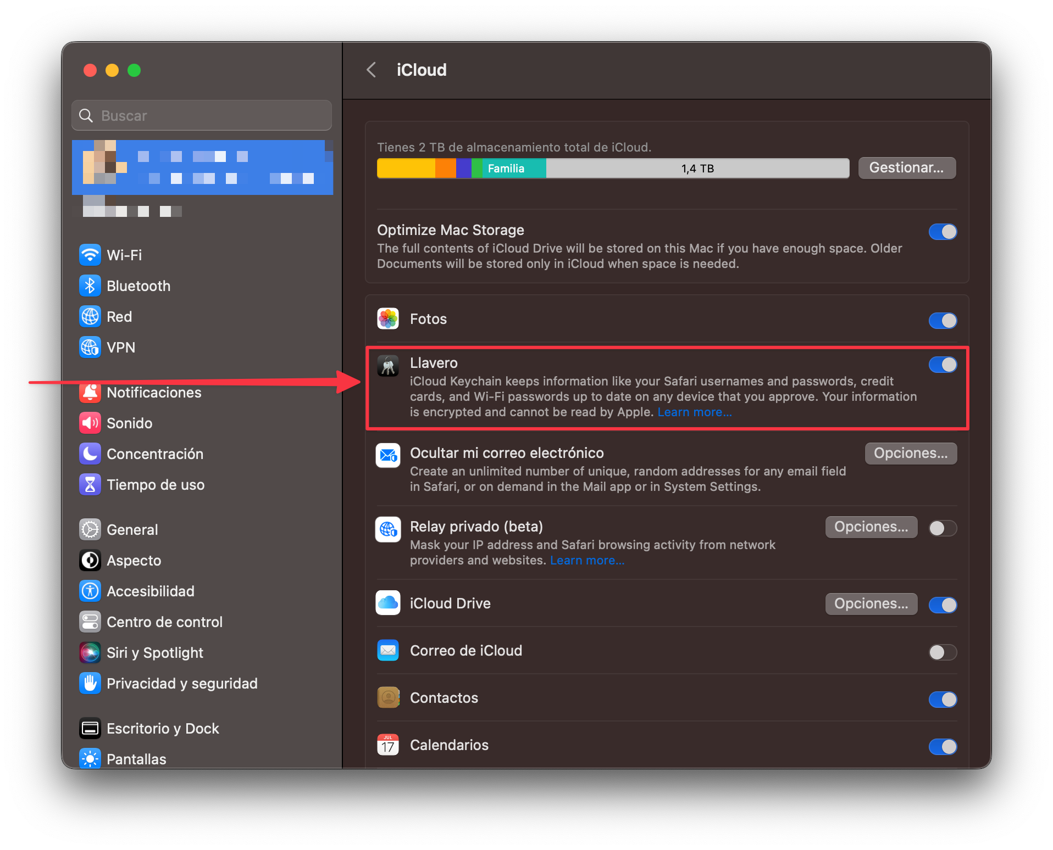Screen dimensions: 1053x850
Task: Click the Relay privado globe icon
Action: (x=388, y=529)
